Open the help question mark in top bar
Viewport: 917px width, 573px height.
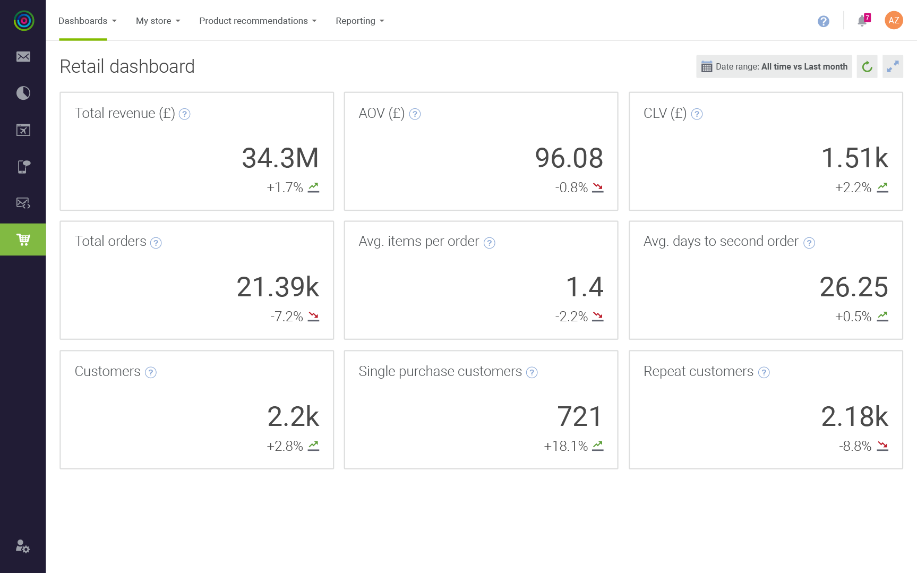(824, 21)
